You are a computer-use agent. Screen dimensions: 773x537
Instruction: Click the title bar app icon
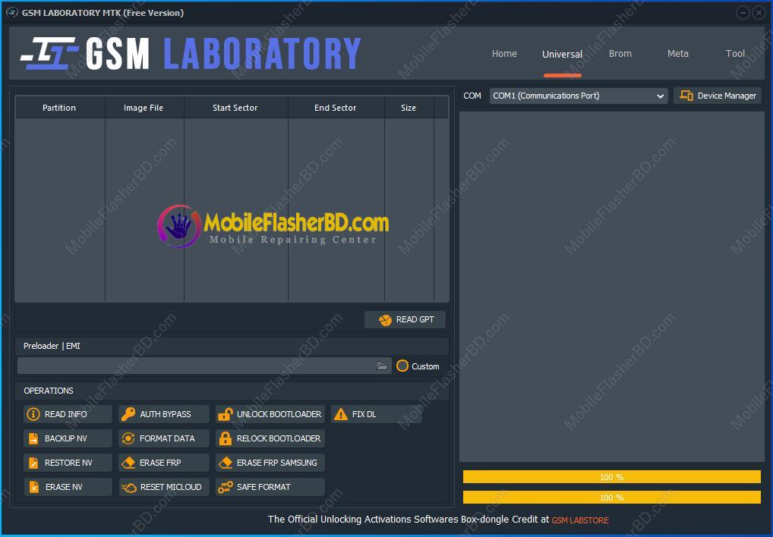pos(12,13)
